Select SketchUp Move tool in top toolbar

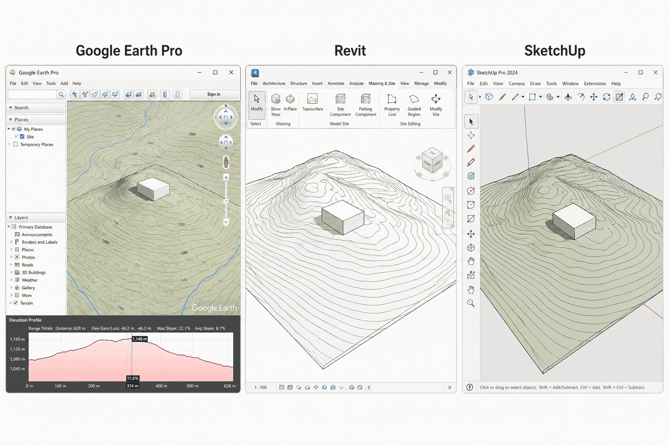click(594, 97)
